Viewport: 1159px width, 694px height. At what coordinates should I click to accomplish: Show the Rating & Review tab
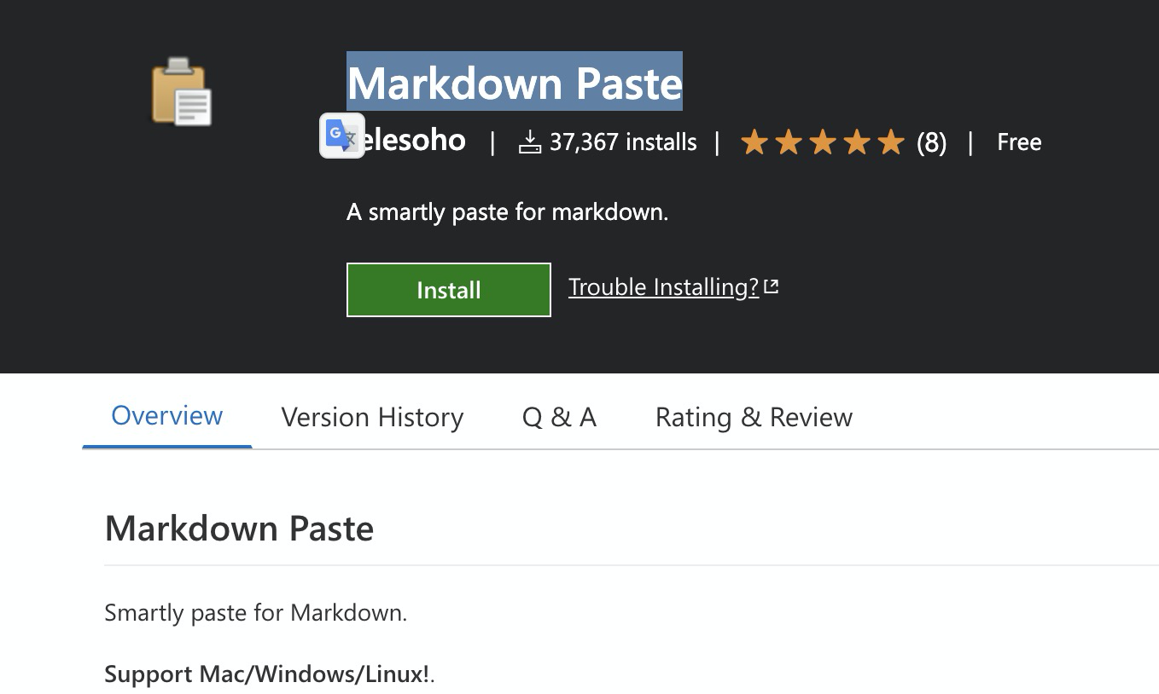[x=754, y=417]
